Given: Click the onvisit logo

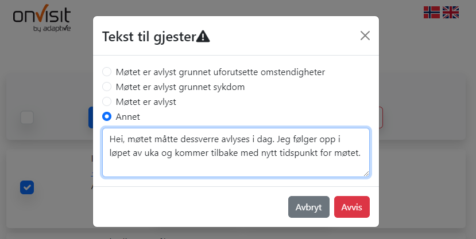Looking at the screenshot, I should 42,18.
